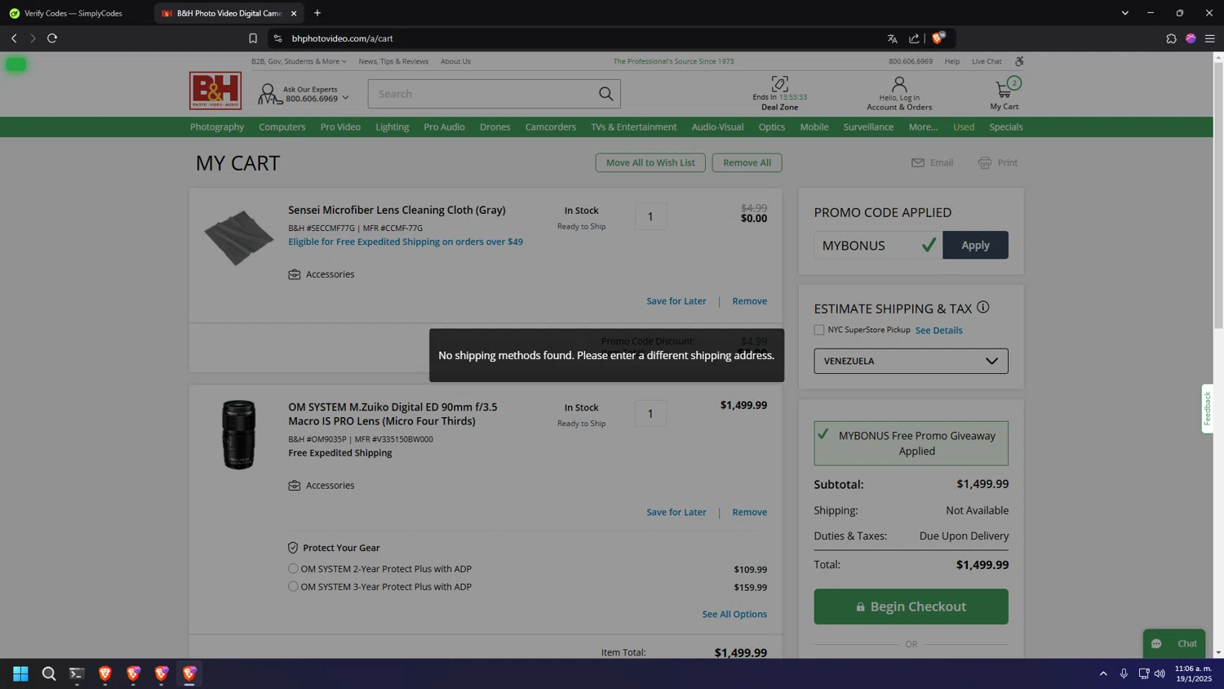Open the My Cart icon

click(1004, 89)
